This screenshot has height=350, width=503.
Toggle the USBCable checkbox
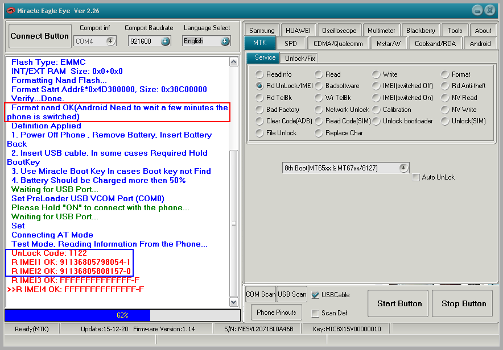point(315,295)
